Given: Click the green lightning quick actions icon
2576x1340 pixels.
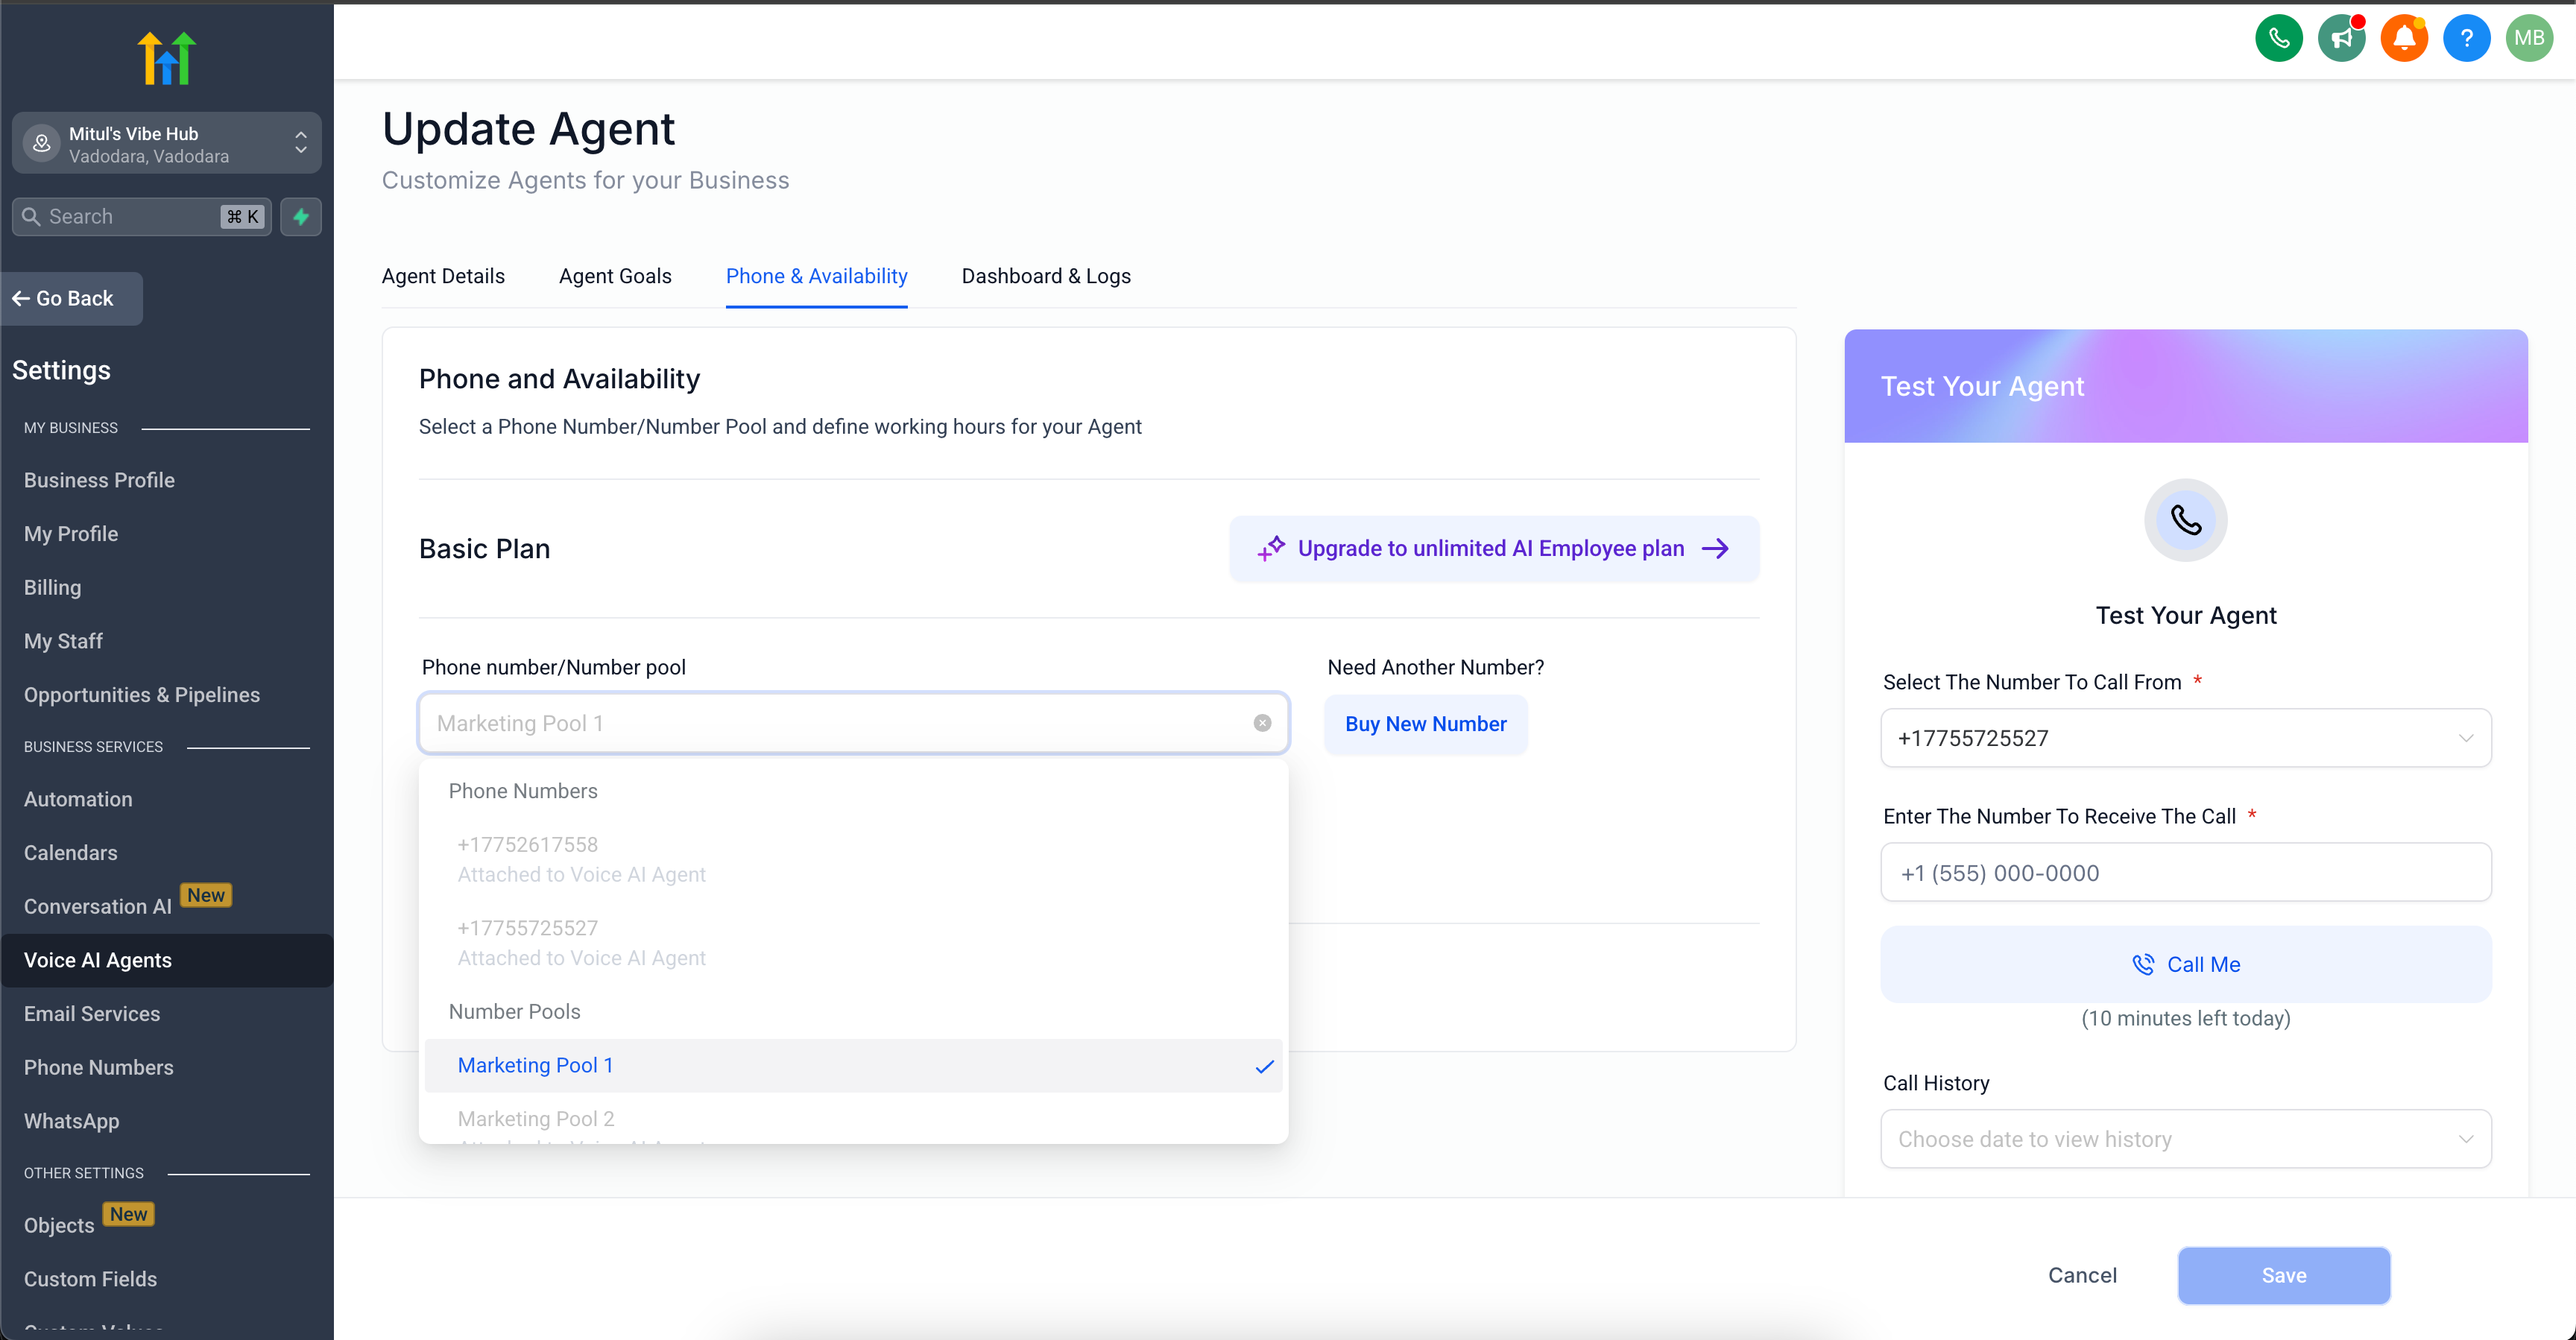Looking at the screenshot, I should (301, 216).
